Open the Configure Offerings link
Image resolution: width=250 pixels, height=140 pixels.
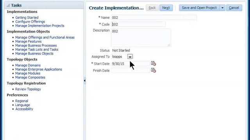(30, 22)
